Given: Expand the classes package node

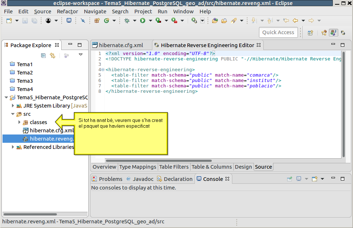Looking at the screenshot, I should pyautogui.click(x=19, y=122).
